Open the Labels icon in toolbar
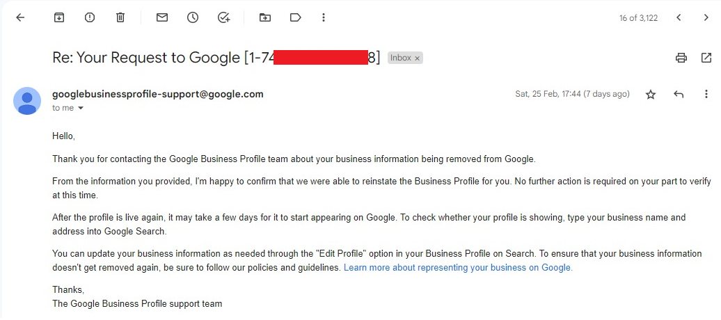This screenshot has width=721, height=320. [296, 17]
